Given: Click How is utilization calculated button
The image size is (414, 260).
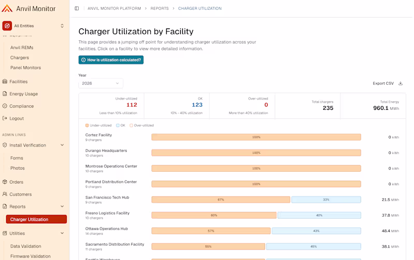Looking at the screenshot, I should click(111, 60).
